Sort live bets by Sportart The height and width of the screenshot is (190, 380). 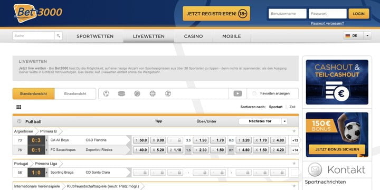pos(275,107)
